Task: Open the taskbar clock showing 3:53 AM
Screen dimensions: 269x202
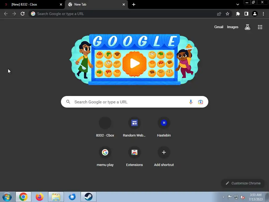Action: [x=256, y=197]
